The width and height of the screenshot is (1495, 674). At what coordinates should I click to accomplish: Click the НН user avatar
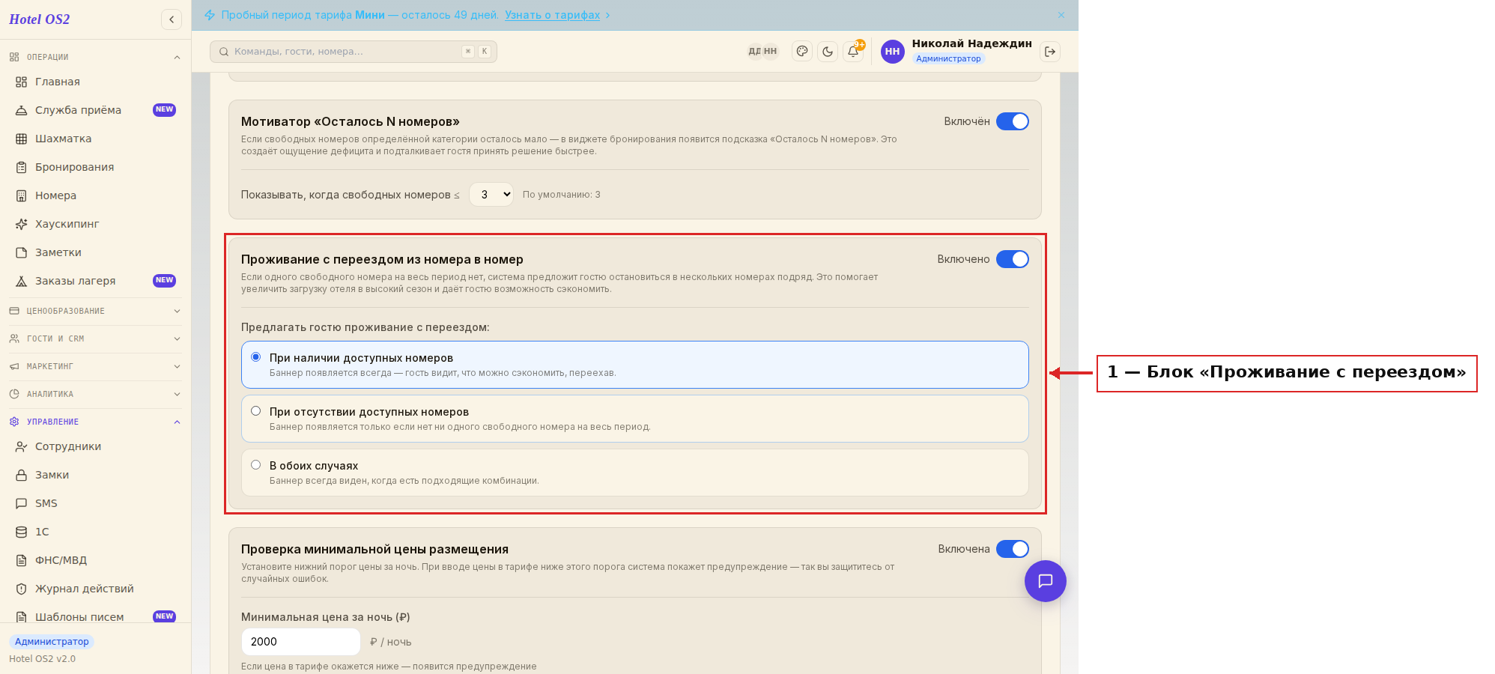[892, 52]
